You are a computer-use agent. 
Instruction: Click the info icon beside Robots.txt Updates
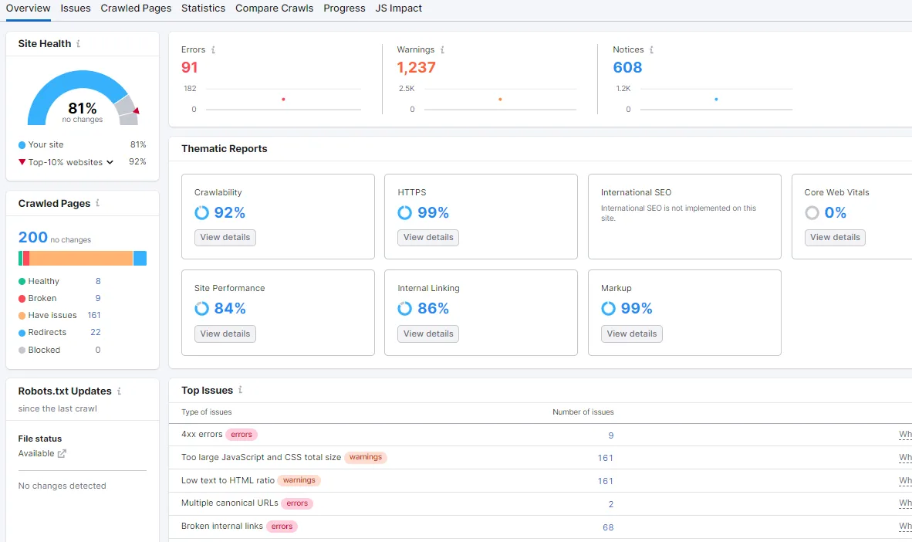click(119, 391)
